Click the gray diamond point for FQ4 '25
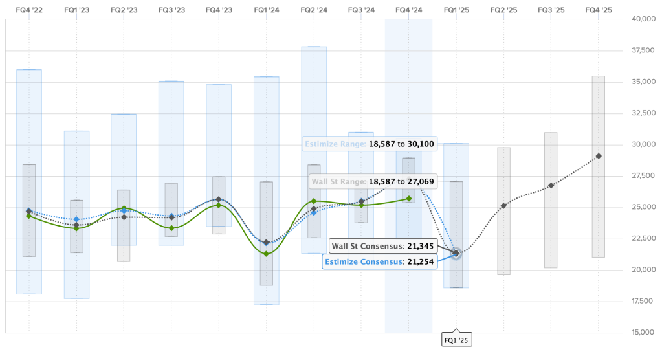 (599, 156)
